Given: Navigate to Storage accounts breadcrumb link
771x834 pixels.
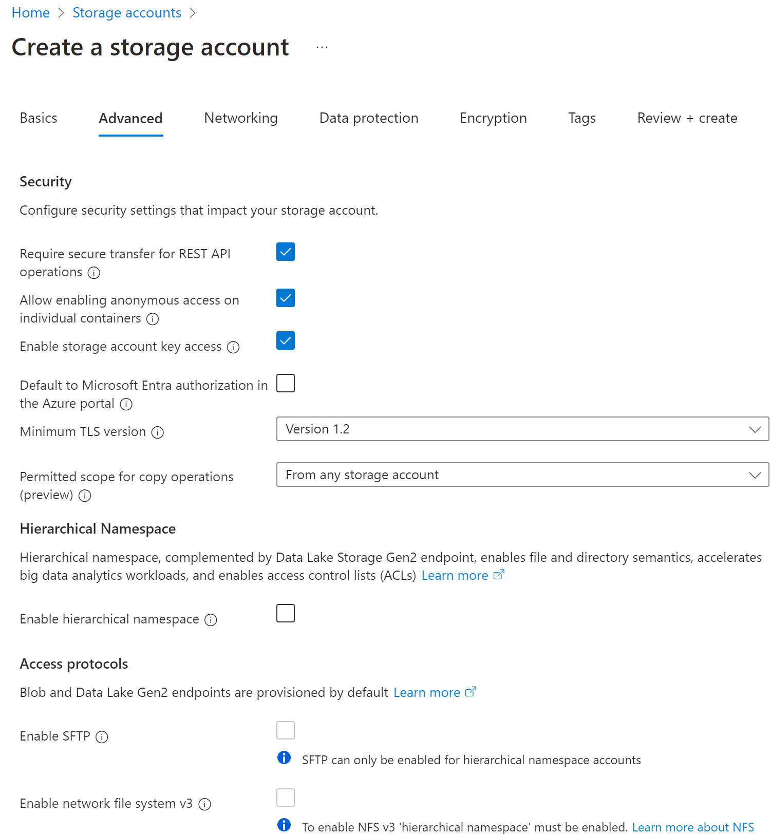Looking at the screenshot, I should 127,13.
